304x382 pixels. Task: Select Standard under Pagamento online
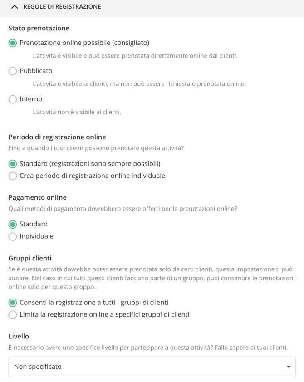pyautogui.click(x=13, y=225)
